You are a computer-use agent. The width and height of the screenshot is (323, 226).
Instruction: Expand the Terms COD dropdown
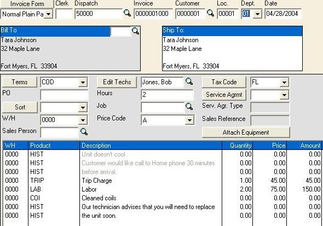coord(83,83)
